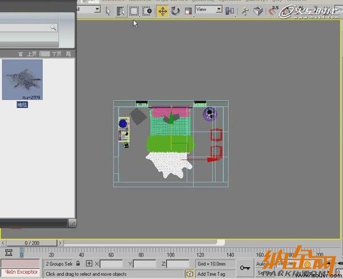343x279 pixels.
Task: Go to next page (下页)
Action: pos(57,54)
